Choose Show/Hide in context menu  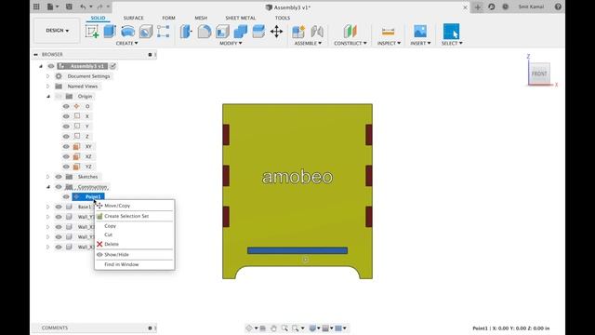tap(135, 254)
